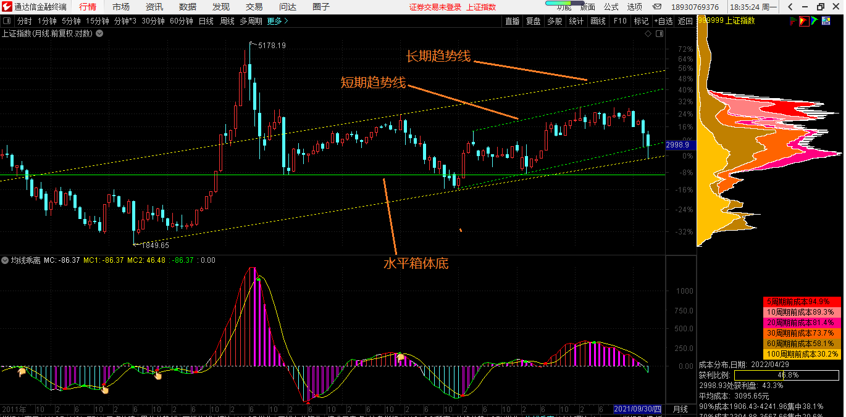
Task: Click the 999999 上证指数 header in chip panel
Action: tap(726, 20)
